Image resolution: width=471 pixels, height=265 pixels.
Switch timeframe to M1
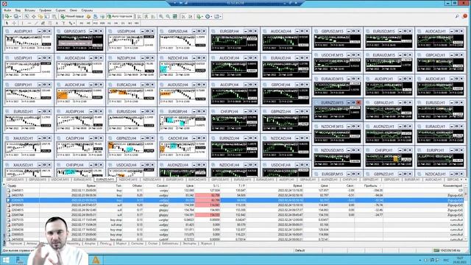click(x=82, y=23)
